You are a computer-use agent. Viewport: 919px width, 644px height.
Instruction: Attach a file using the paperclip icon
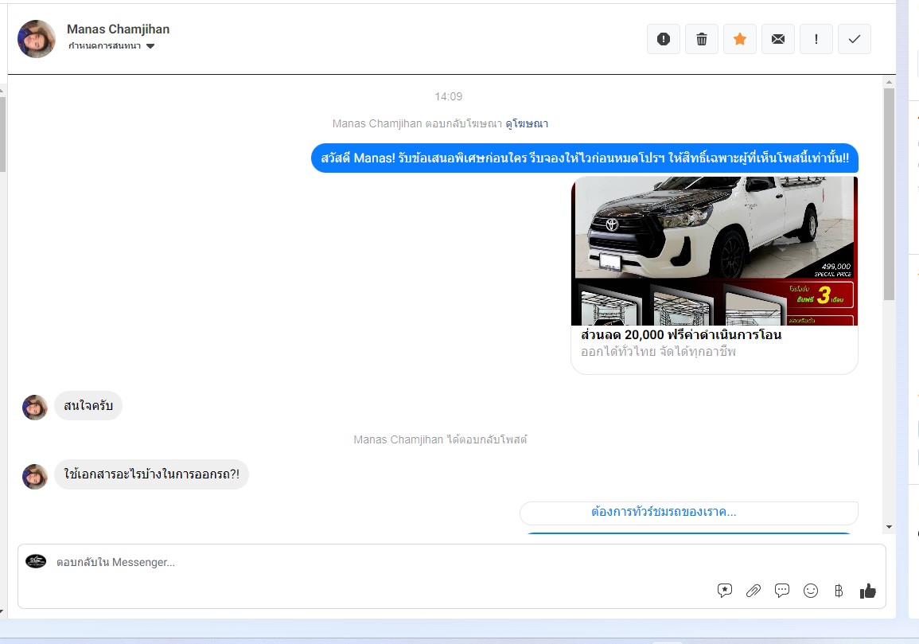point(753,591)
